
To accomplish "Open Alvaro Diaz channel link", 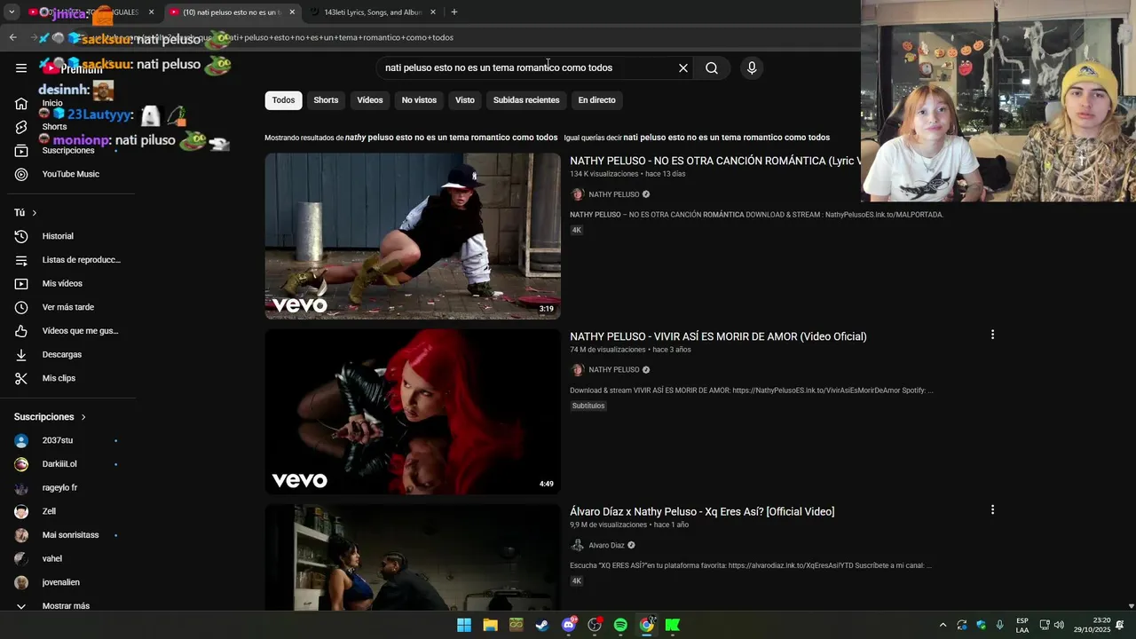I will (x=606, y=546).
